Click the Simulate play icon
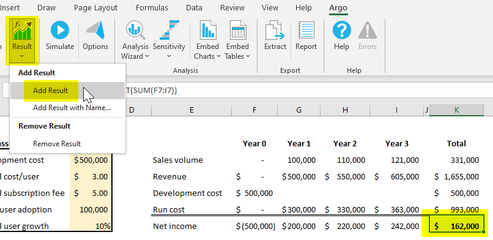Viewport: 493px width, 240px height. (60, 30)
